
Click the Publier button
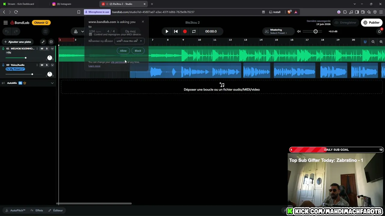coord(371,22)
